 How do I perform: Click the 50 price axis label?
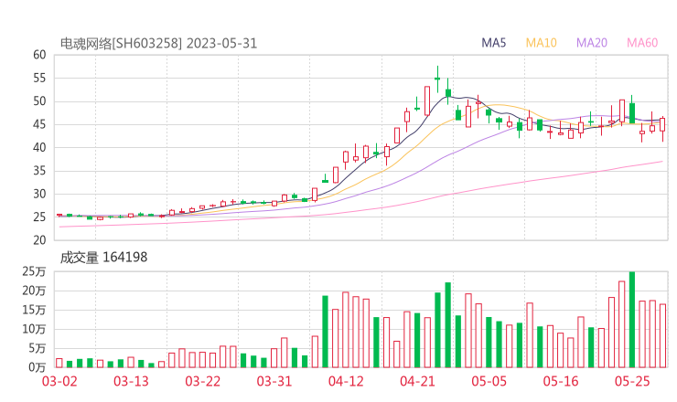click(39, 101)
